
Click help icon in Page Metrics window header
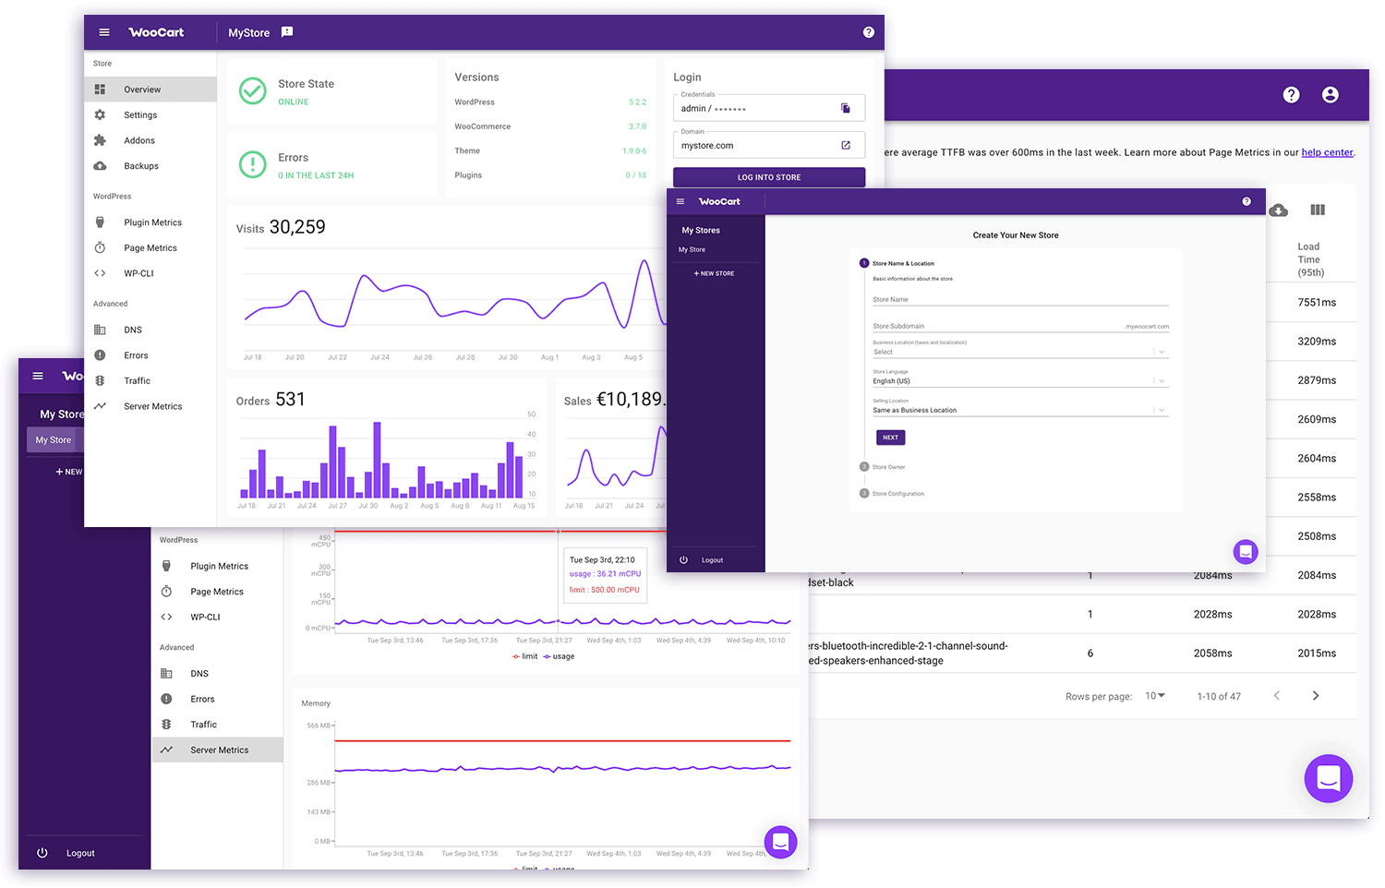(1292, 95)
